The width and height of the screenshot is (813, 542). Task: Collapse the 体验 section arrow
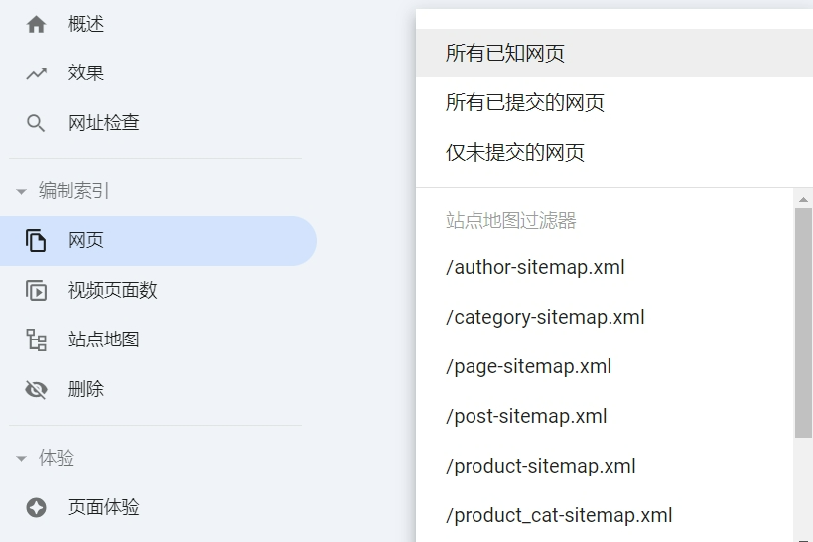point(21,459)
